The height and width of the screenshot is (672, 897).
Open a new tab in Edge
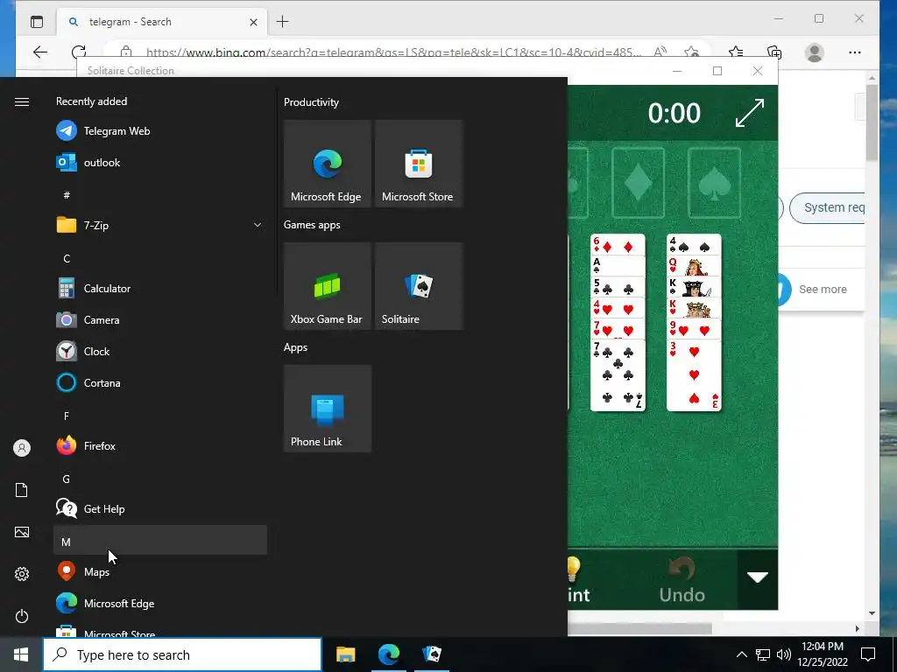[x=283, y=22]
